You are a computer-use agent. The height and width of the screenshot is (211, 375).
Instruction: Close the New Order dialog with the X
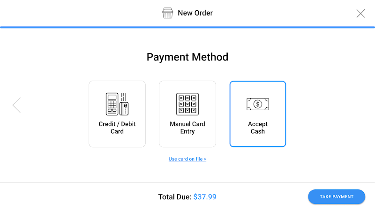360,14
